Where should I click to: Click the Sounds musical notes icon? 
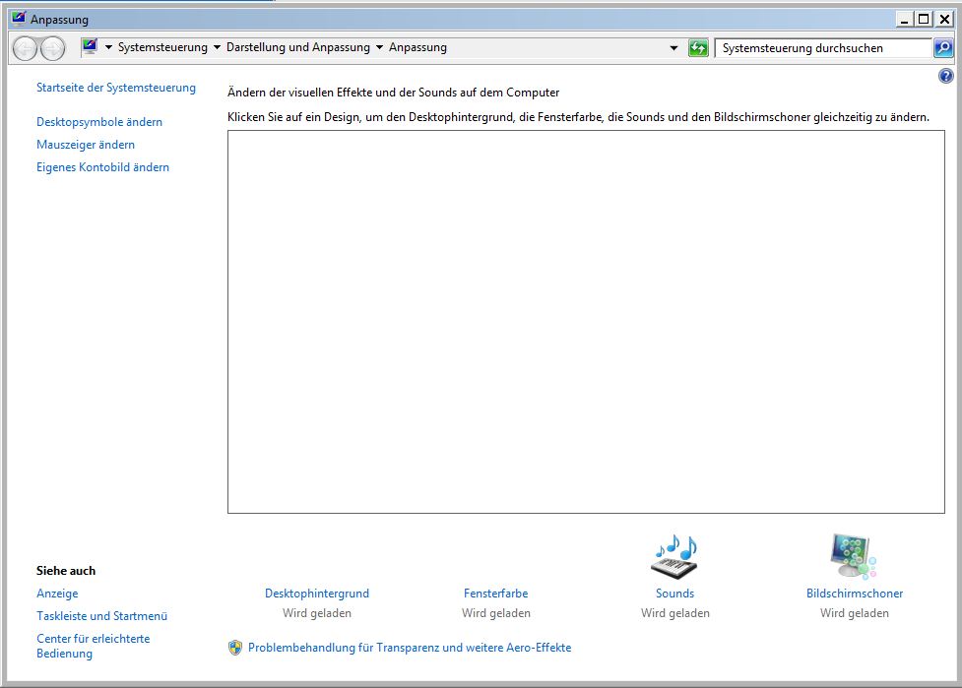coord(674,557)
